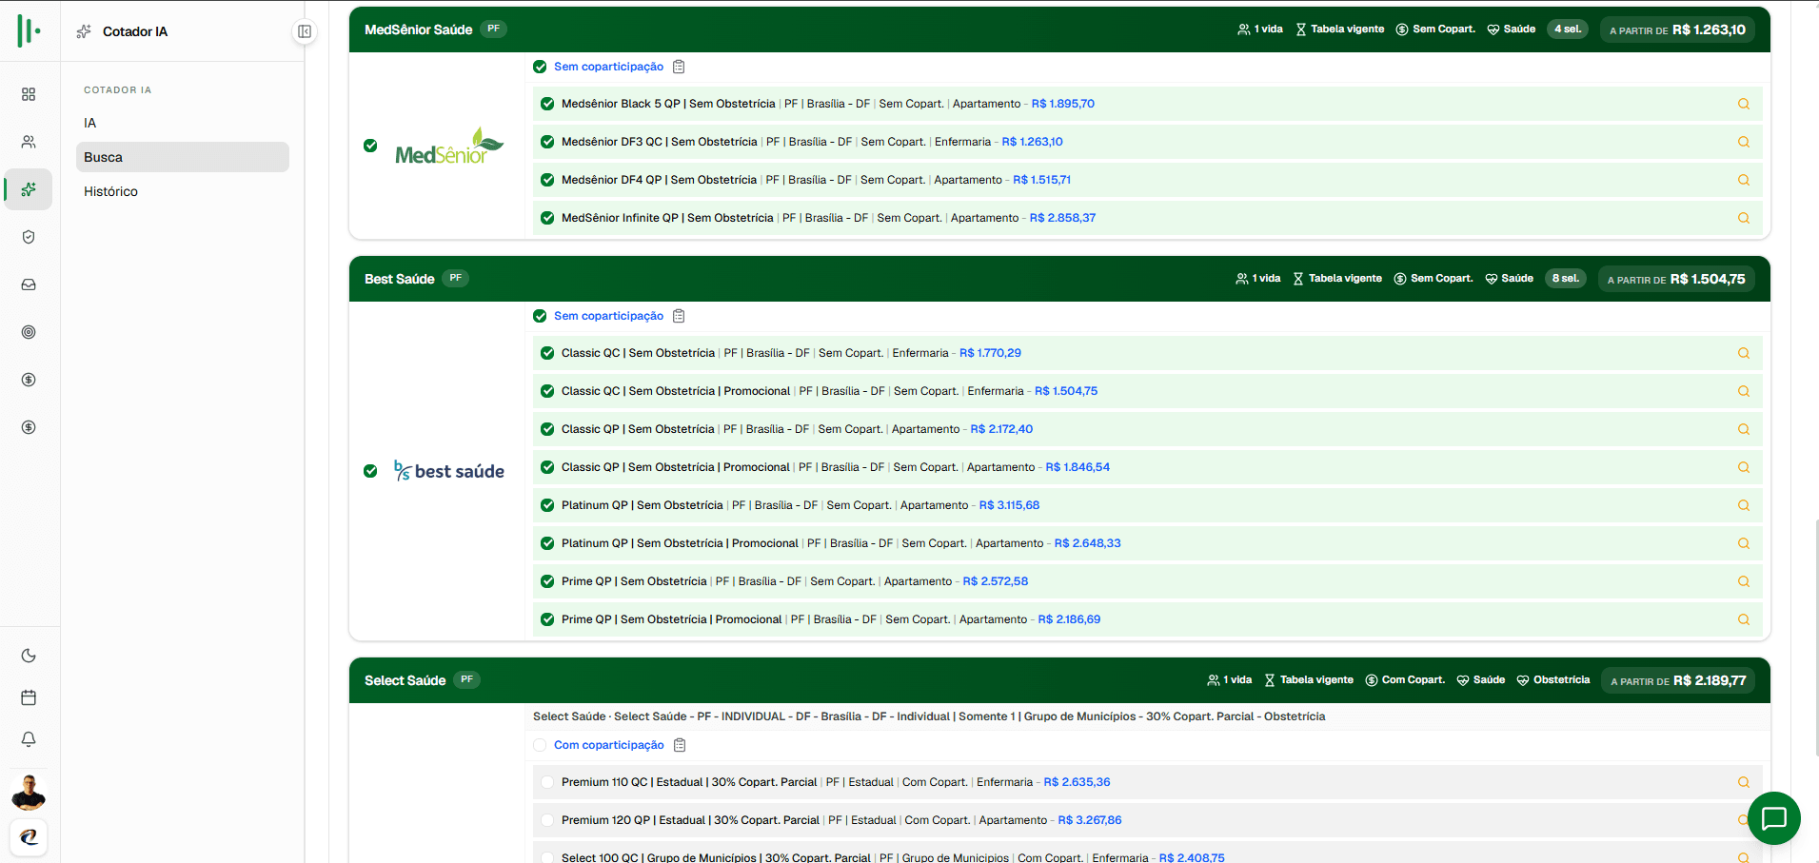Open the chat support bubble
The width and height of the screenshot is (1819, 863).
[x=1774, y=818]
